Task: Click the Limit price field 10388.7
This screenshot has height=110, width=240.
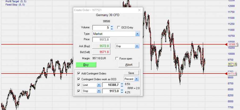Action: coord(111,85)
